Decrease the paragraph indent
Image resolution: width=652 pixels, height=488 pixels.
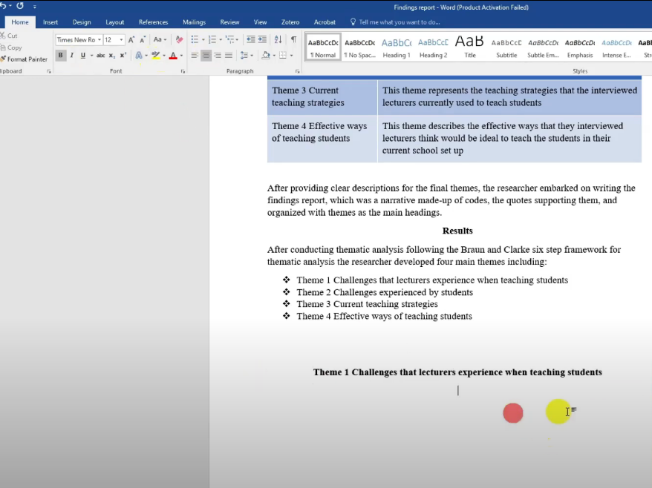pos(251,39)
